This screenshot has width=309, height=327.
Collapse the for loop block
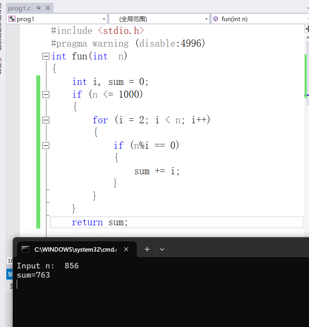46,120
